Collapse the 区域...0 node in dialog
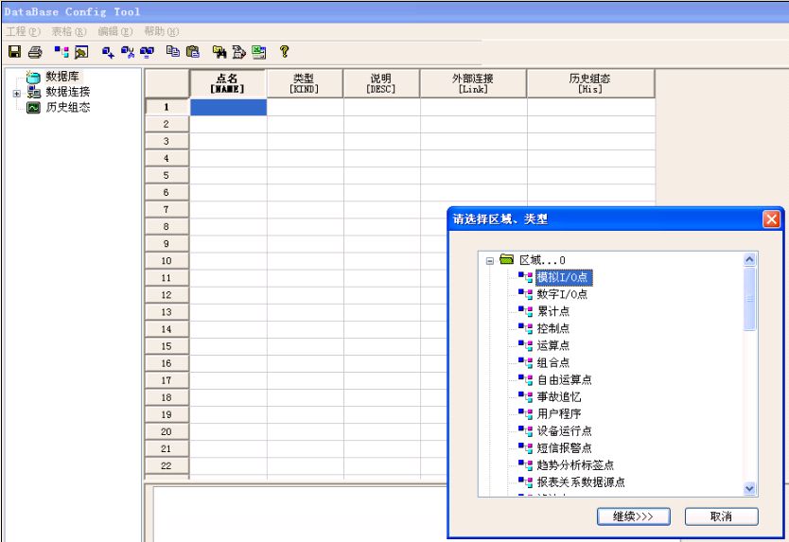Screen dimensions: 789x542 click(x=490, y=259)
